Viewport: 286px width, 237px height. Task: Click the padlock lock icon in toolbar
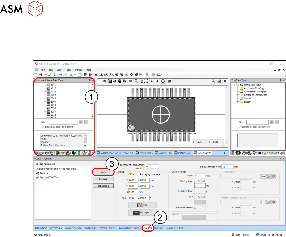pos(147,75)
